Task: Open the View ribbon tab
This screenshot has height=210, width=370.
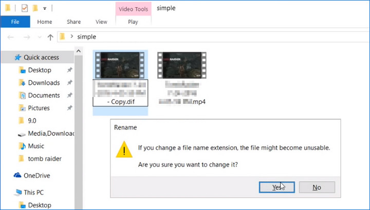Action: click(101, 22)
